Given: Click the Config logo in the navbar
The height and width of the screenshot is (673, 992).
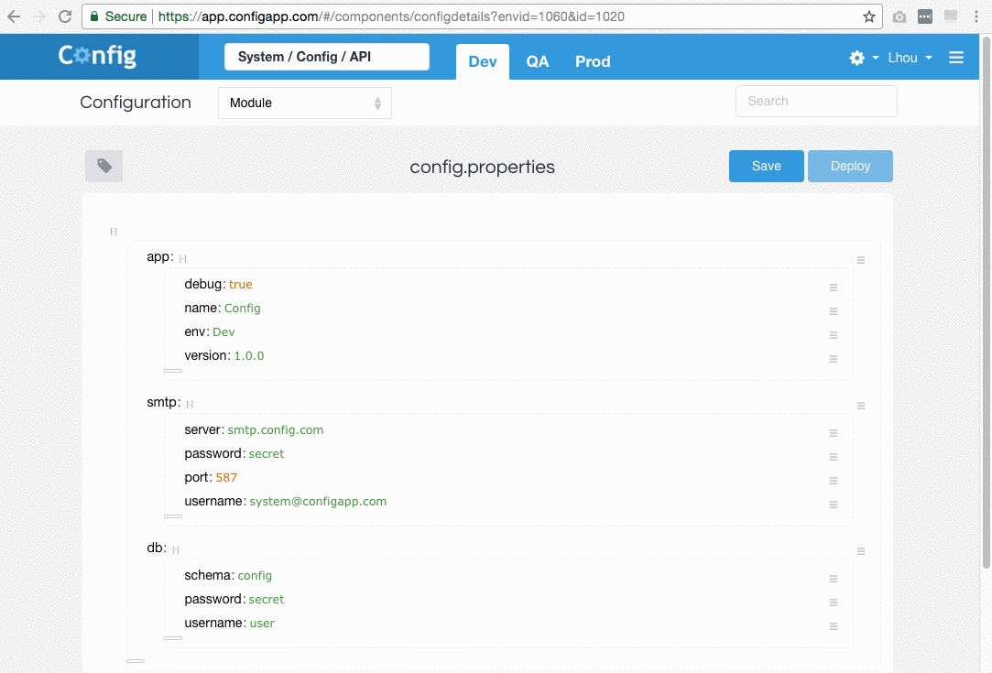Looking at the screenshot, I should coord(97,56).
